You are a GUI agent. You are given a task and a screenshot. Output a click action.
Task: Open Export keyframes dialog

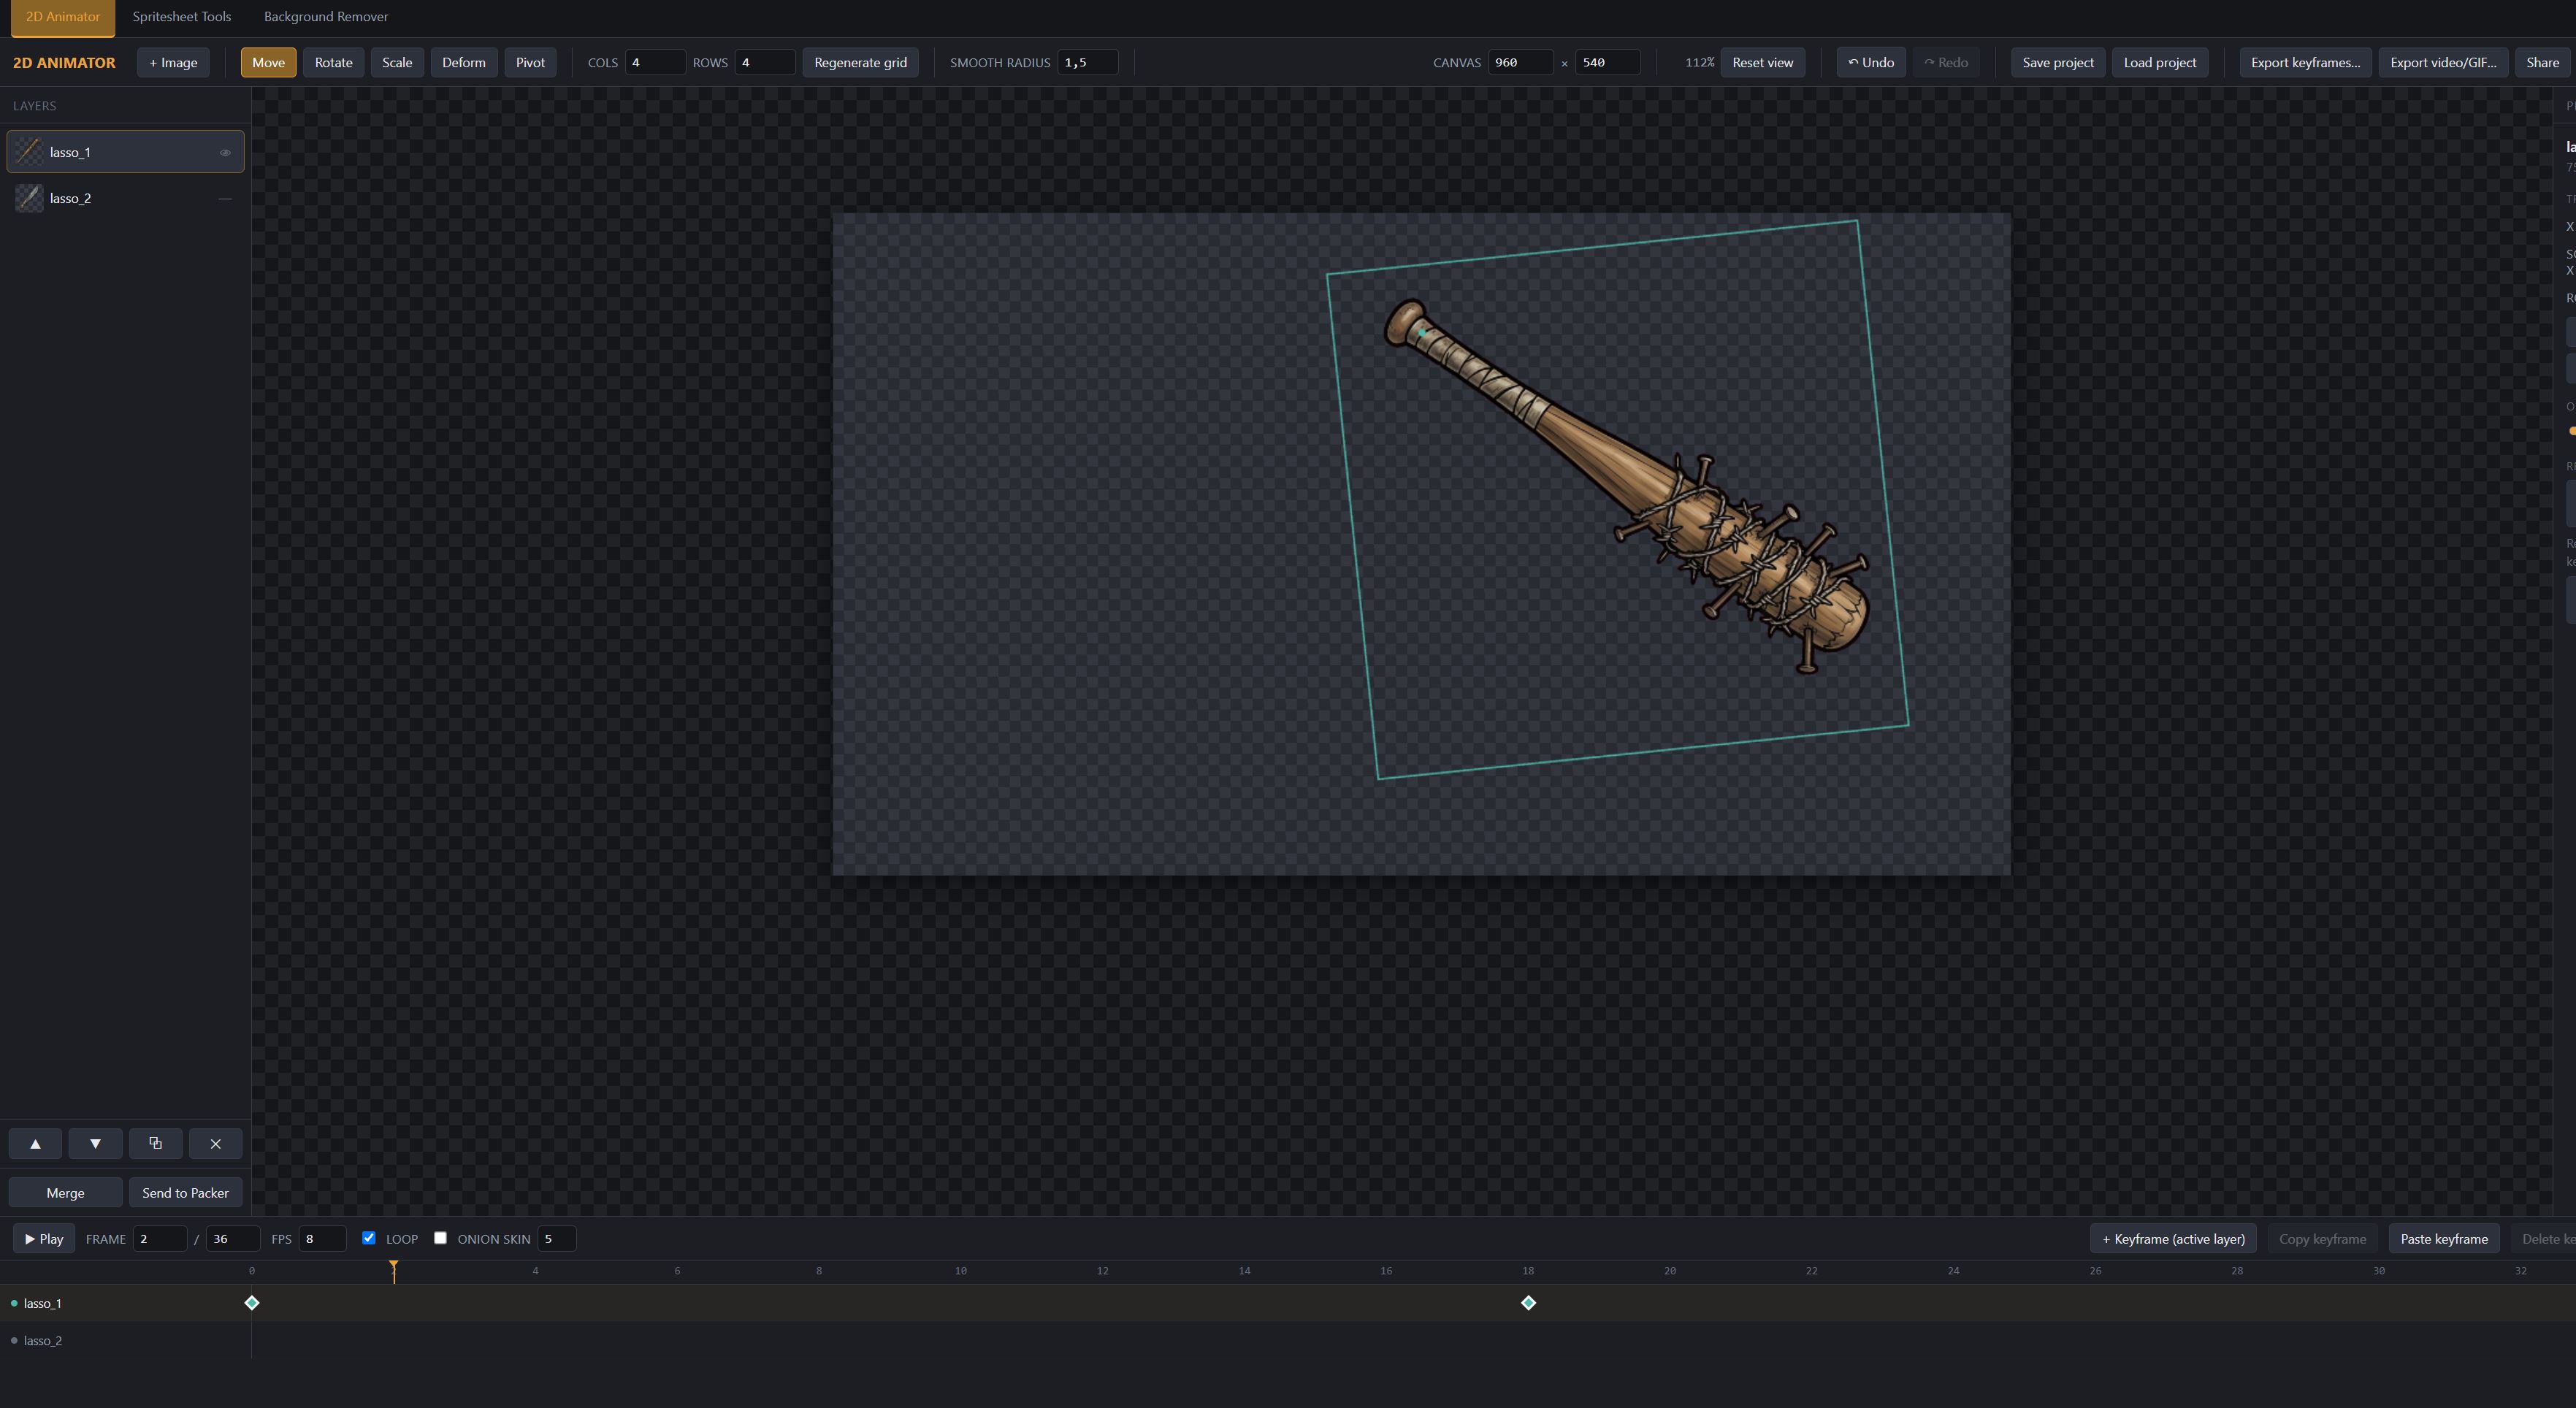click(x=2305, y=62)
